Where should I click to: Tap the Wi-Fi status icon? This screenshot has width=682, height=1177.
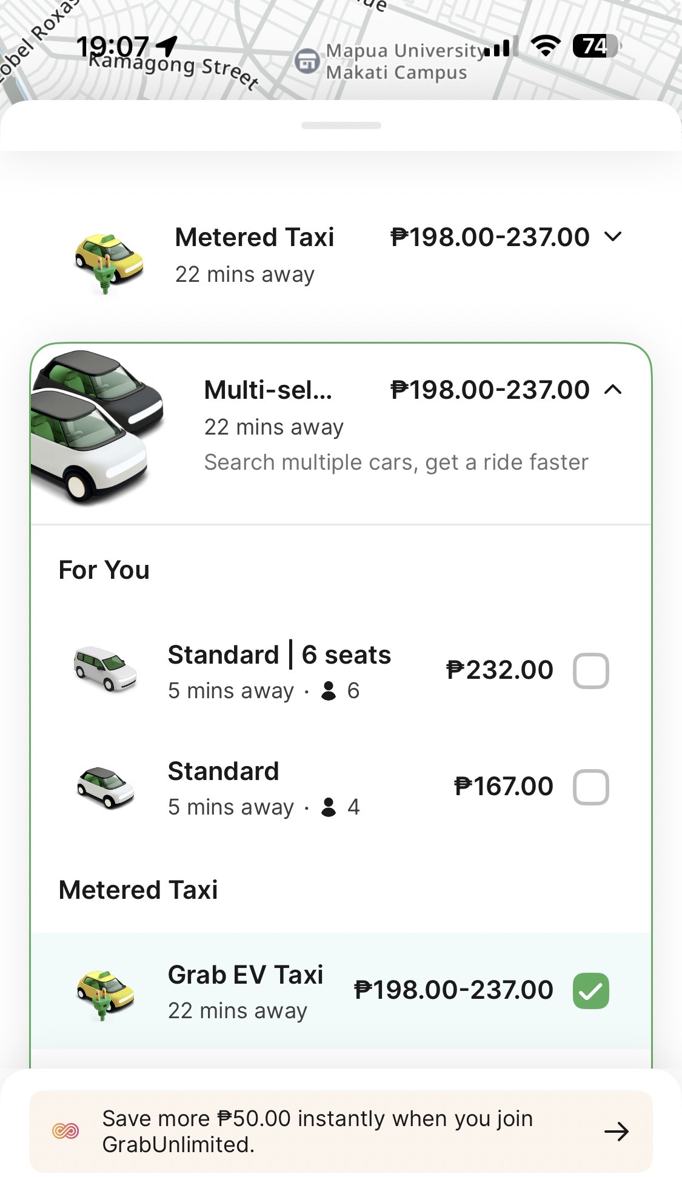pyautogui.click(x=546, y=46)
